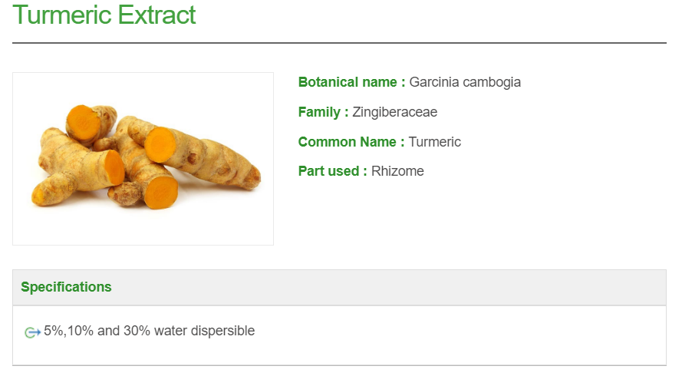Select the "Part used :" label

tap(332, 171)
